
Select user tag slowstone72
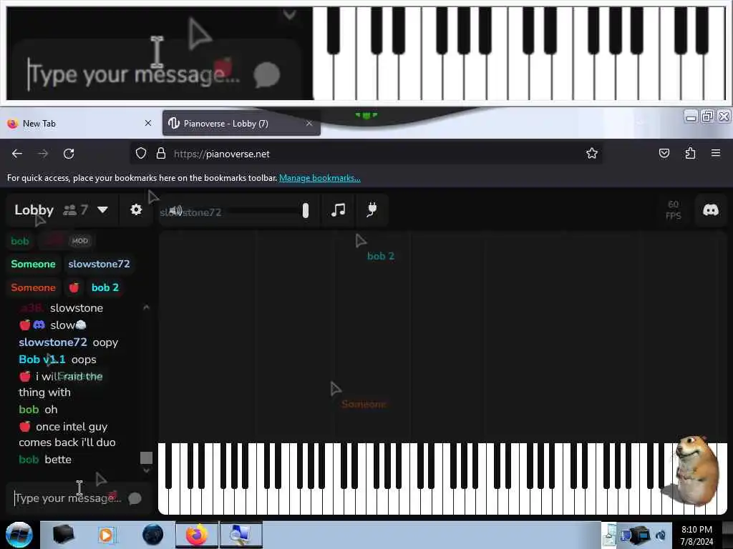point(99,264)
